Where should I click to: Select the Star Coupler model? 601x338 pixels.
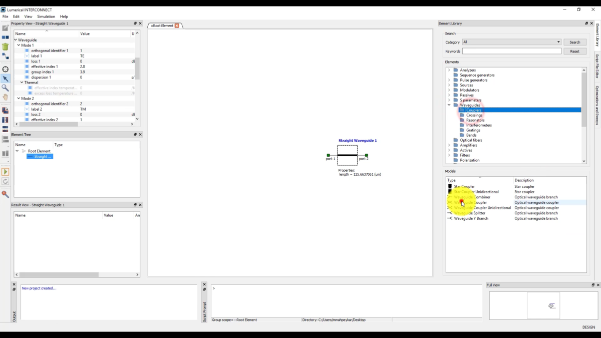coord(464,186)
